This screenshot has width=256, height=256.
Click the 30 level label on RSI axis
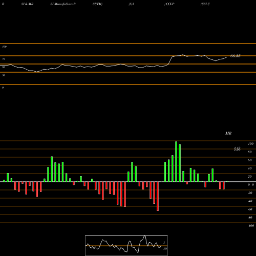click(x=4, y=75)
